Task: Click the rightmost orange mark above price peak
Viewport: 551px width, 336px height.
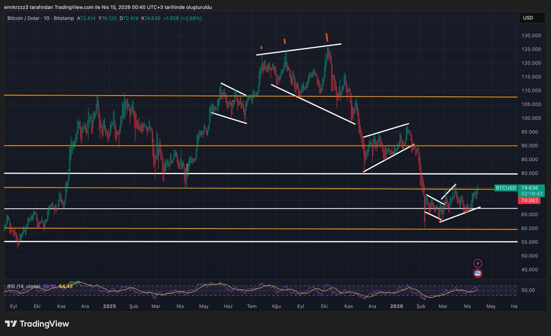Action: [x=326, y=37]
